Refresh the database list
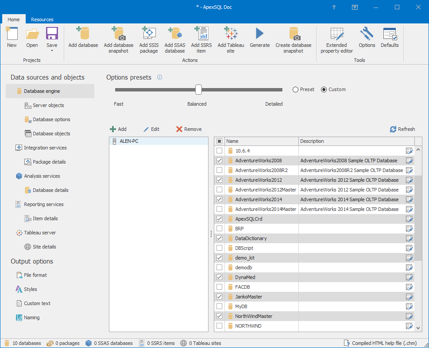The image size is (429, 348). pos(402,129)
